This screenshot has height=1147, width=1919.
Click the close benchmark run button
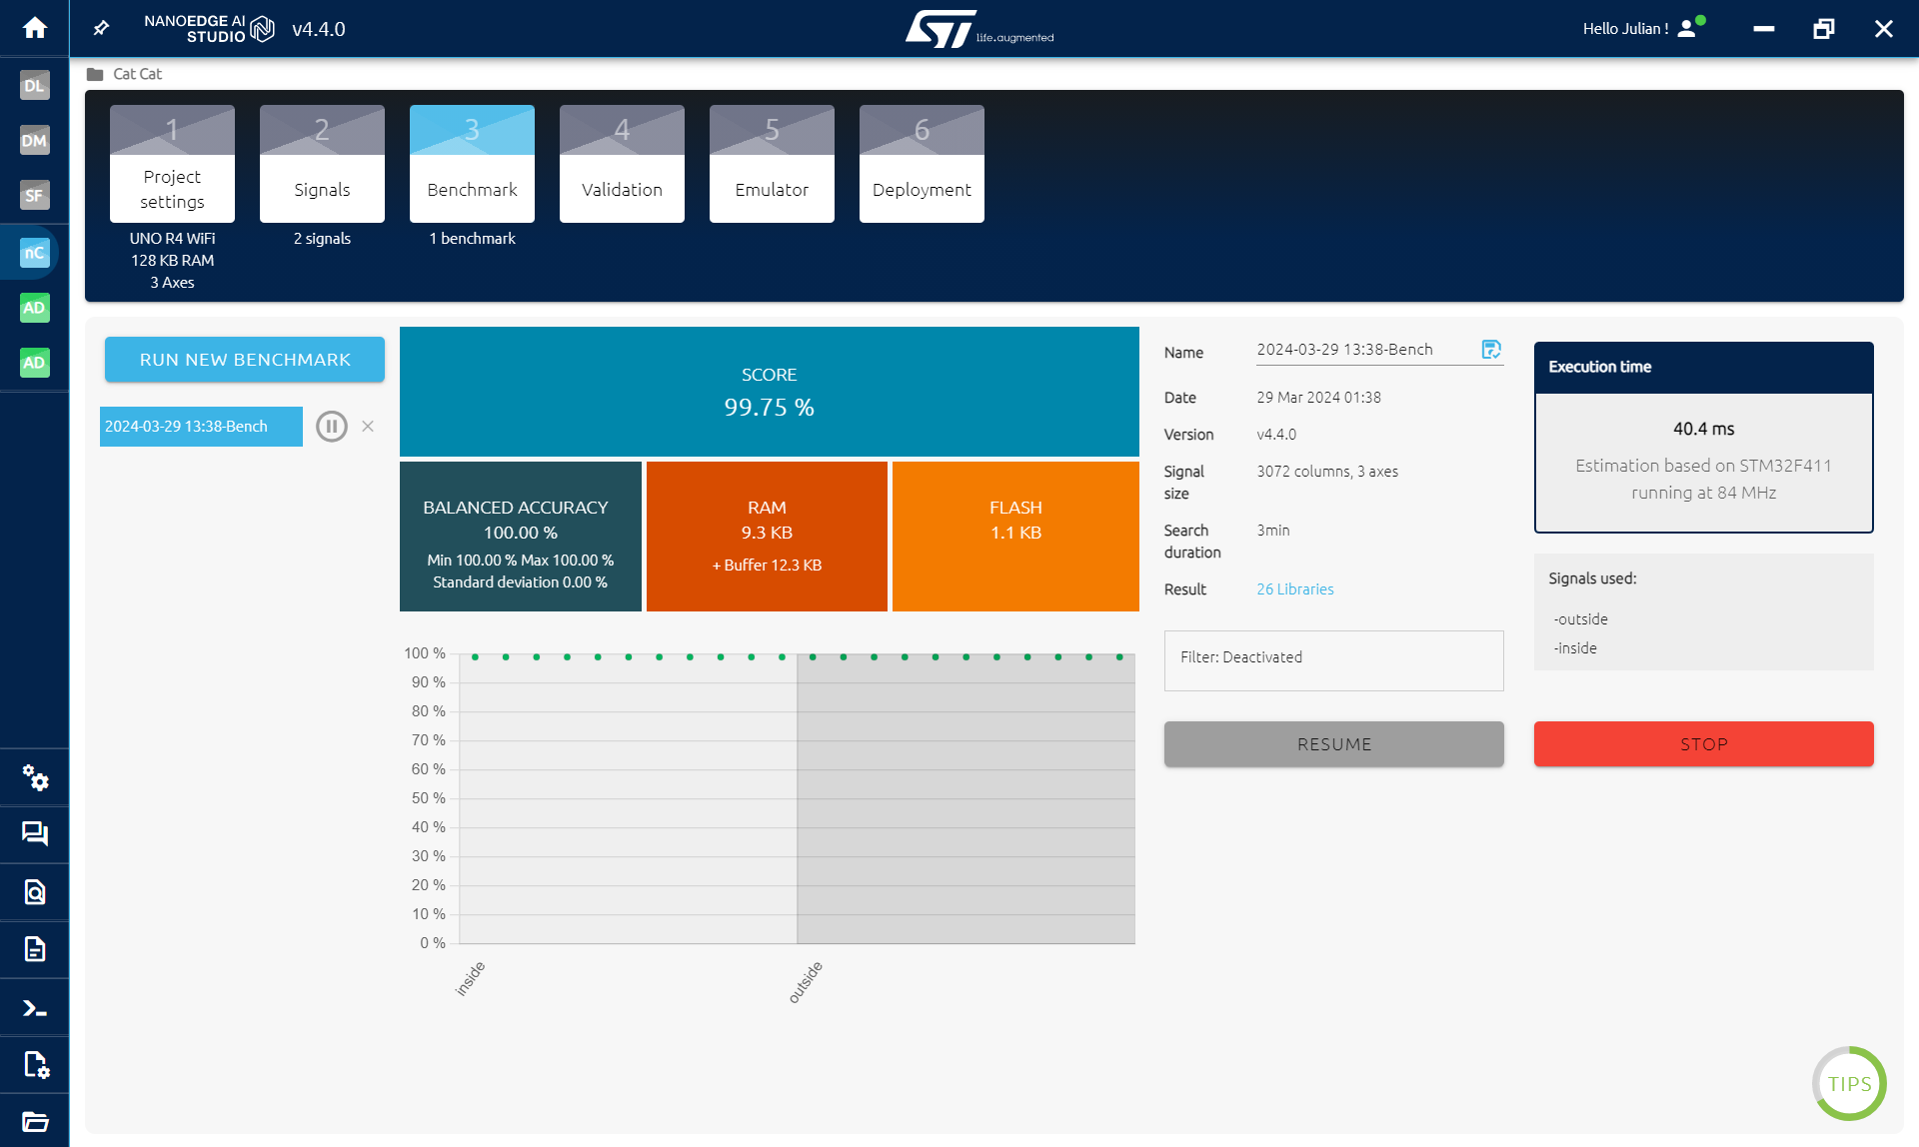tap(368, 426)
